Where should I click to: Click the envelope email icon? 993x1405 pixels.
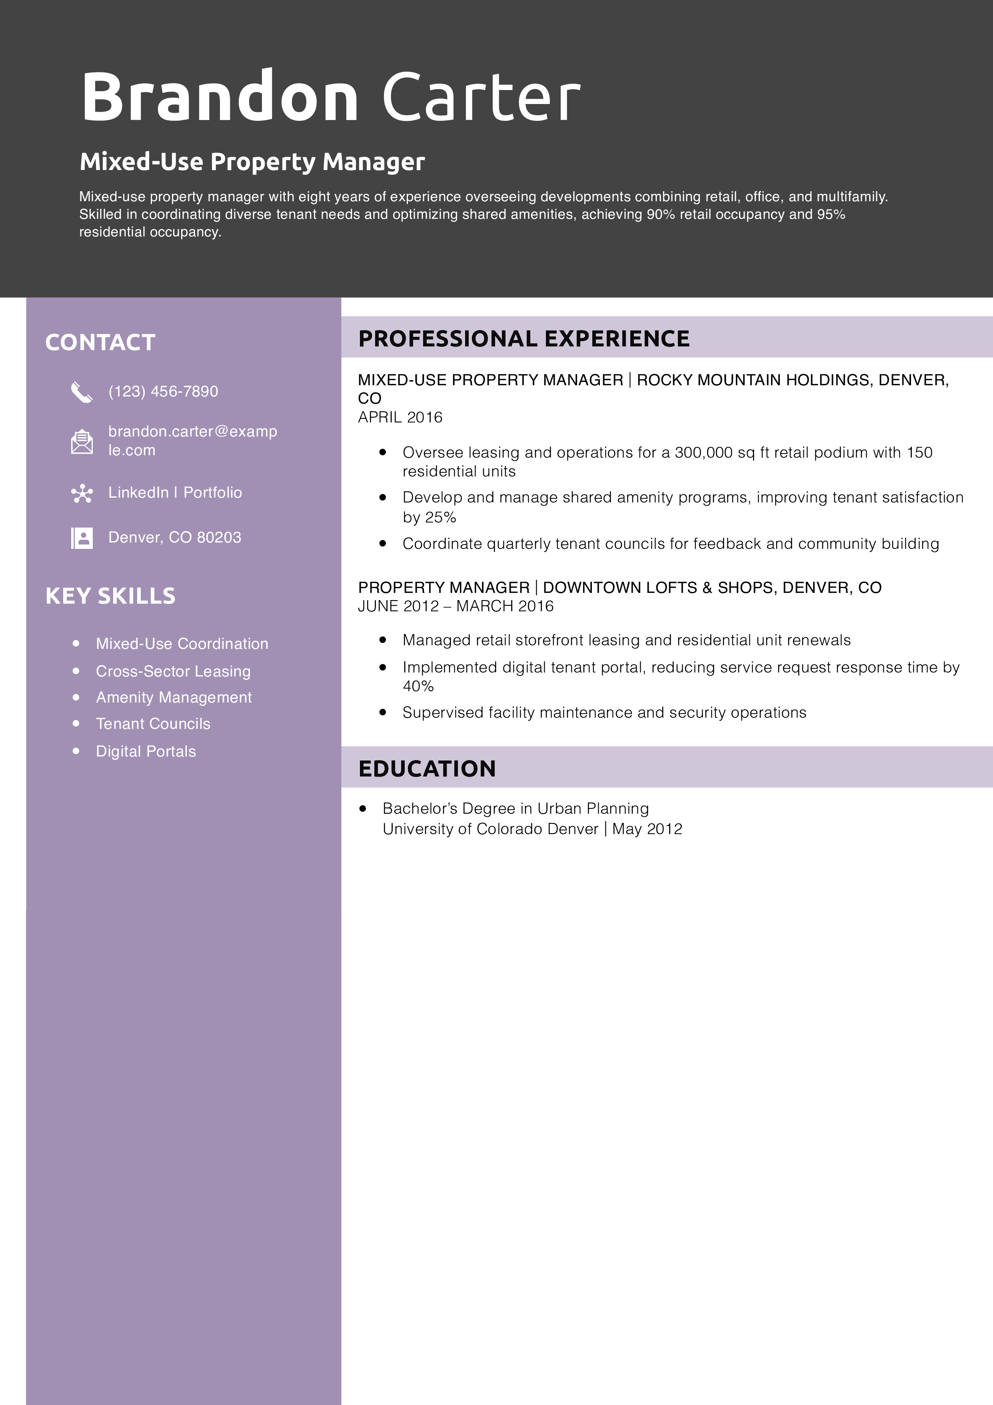coord(82,441)
